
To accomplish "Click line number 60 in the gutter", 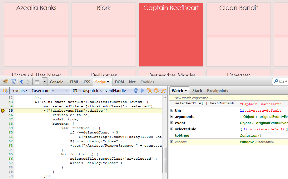I will coord(11,133).
